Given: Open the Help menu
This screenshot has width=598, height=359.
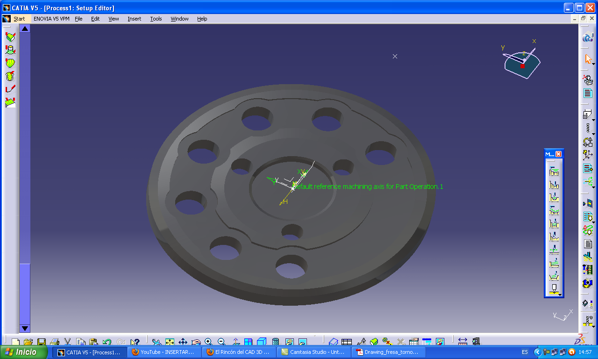Looking at the screenshot, I should pyautogui.click(x=202, y=19).
